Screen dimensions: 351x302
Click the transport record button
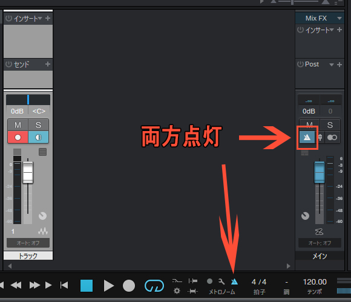(x=129, y=286)
